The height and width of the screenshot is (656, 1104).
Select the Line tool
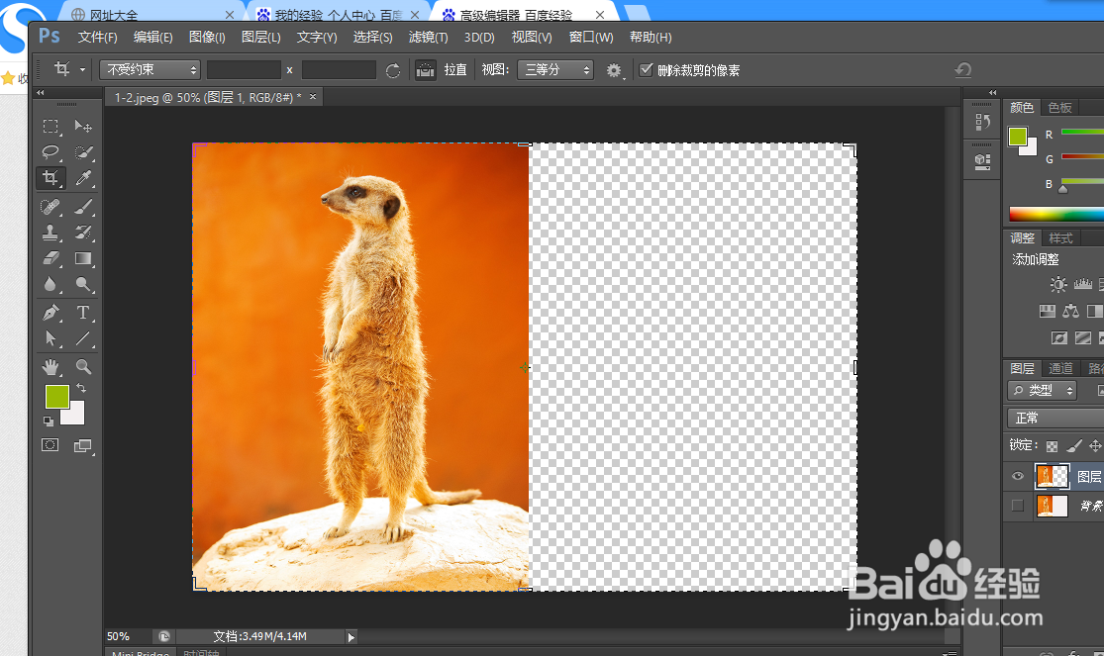(83, 338)
